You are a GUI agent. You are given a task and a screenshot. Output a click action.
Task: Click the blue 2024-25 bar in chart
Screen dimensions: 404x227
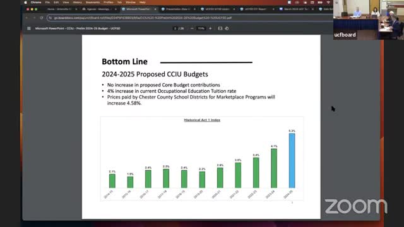click(x=292, y=161)
